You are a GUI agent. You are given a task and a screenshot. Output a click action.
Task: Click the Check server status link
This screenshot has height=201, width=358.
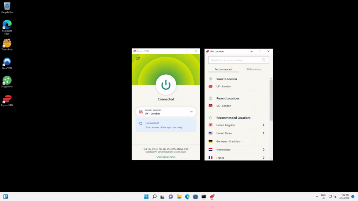[166, 157]
